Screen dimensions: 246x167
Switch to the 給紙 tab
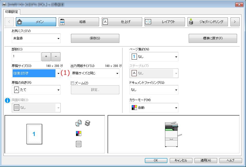[79, 22]
